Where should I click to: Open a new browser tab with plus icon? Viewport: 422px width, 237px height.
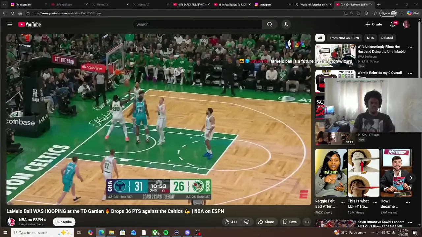379,5
